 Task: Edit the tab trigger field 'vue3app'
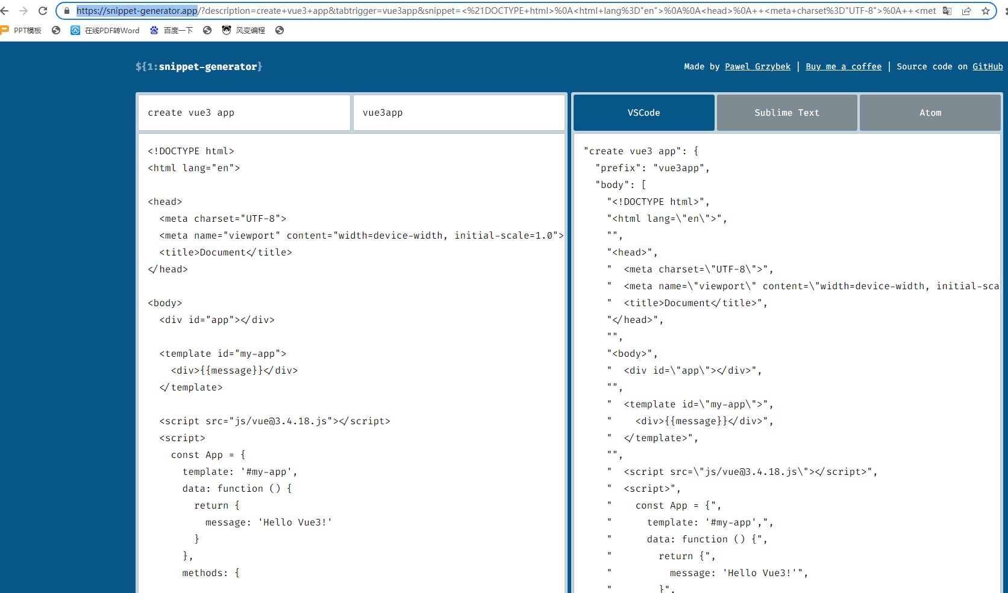(459, 113)
